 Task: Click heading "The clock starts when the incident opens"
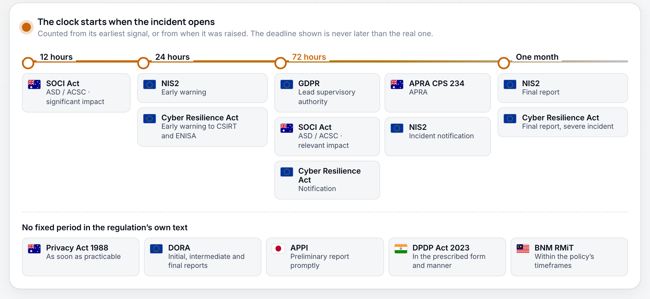tap(126, 22)
